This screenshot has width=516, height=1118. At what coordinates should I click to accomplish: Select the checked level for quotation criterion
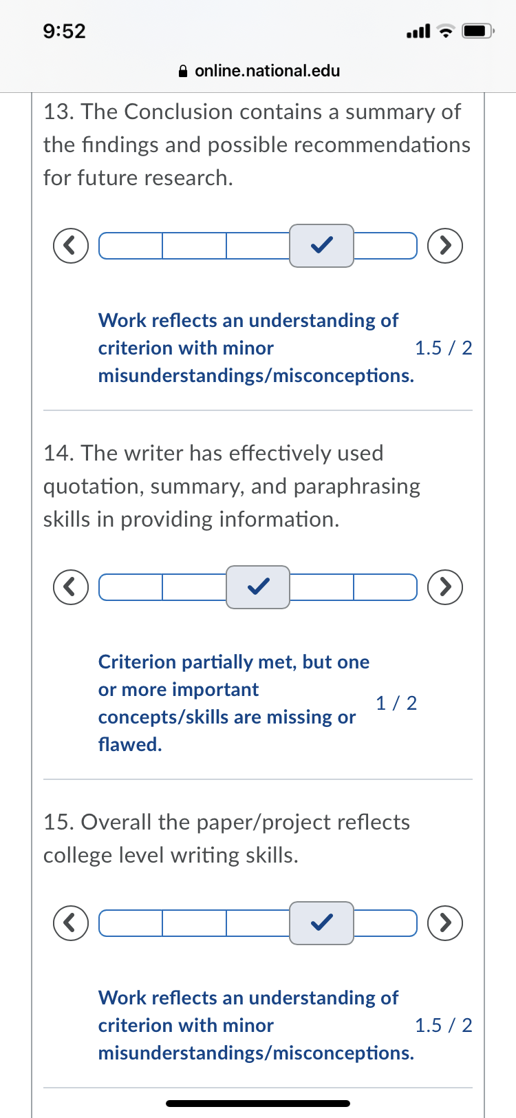tap(258, 587)
